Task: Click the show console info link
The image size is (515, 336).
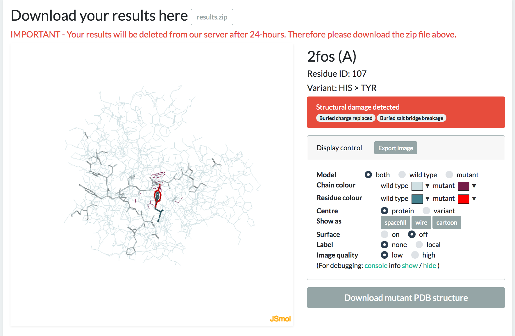Action: 410,265
